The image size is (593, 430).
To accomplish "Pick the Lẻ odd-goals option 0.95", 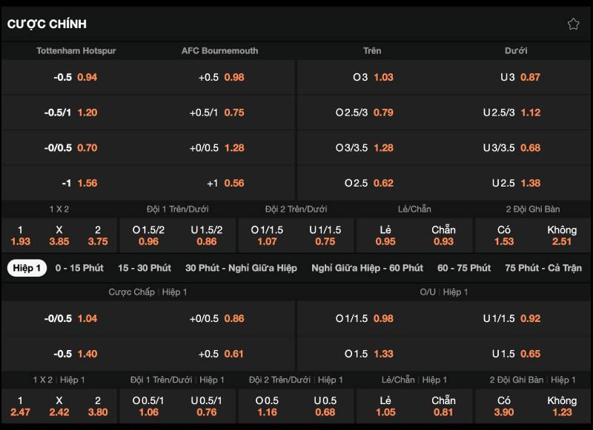I will point(385,235).
